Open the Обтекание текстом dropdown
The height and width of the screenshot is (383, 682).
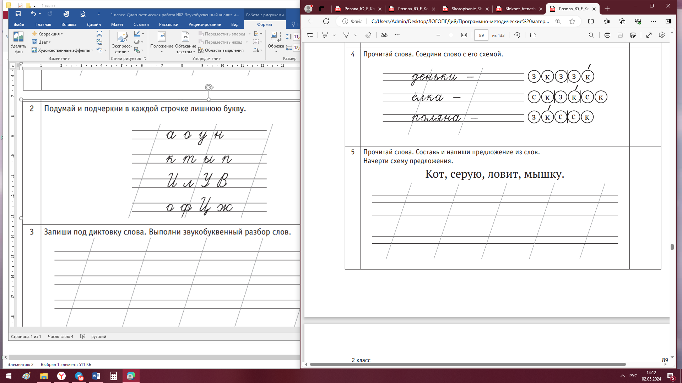pyautogui.click(x=185, y=43)
